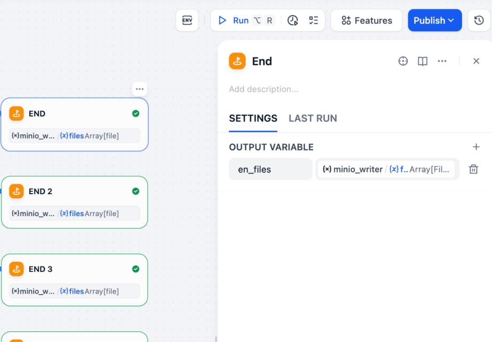This screenshot has height=342, width=492.
Task: Click the Add description field
Action: click(x=264, y=89)
